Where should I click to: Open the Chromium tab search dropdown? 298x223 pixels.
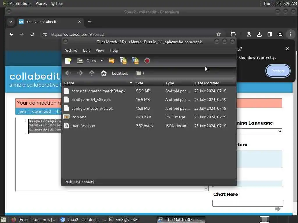(x=11, y=22)
